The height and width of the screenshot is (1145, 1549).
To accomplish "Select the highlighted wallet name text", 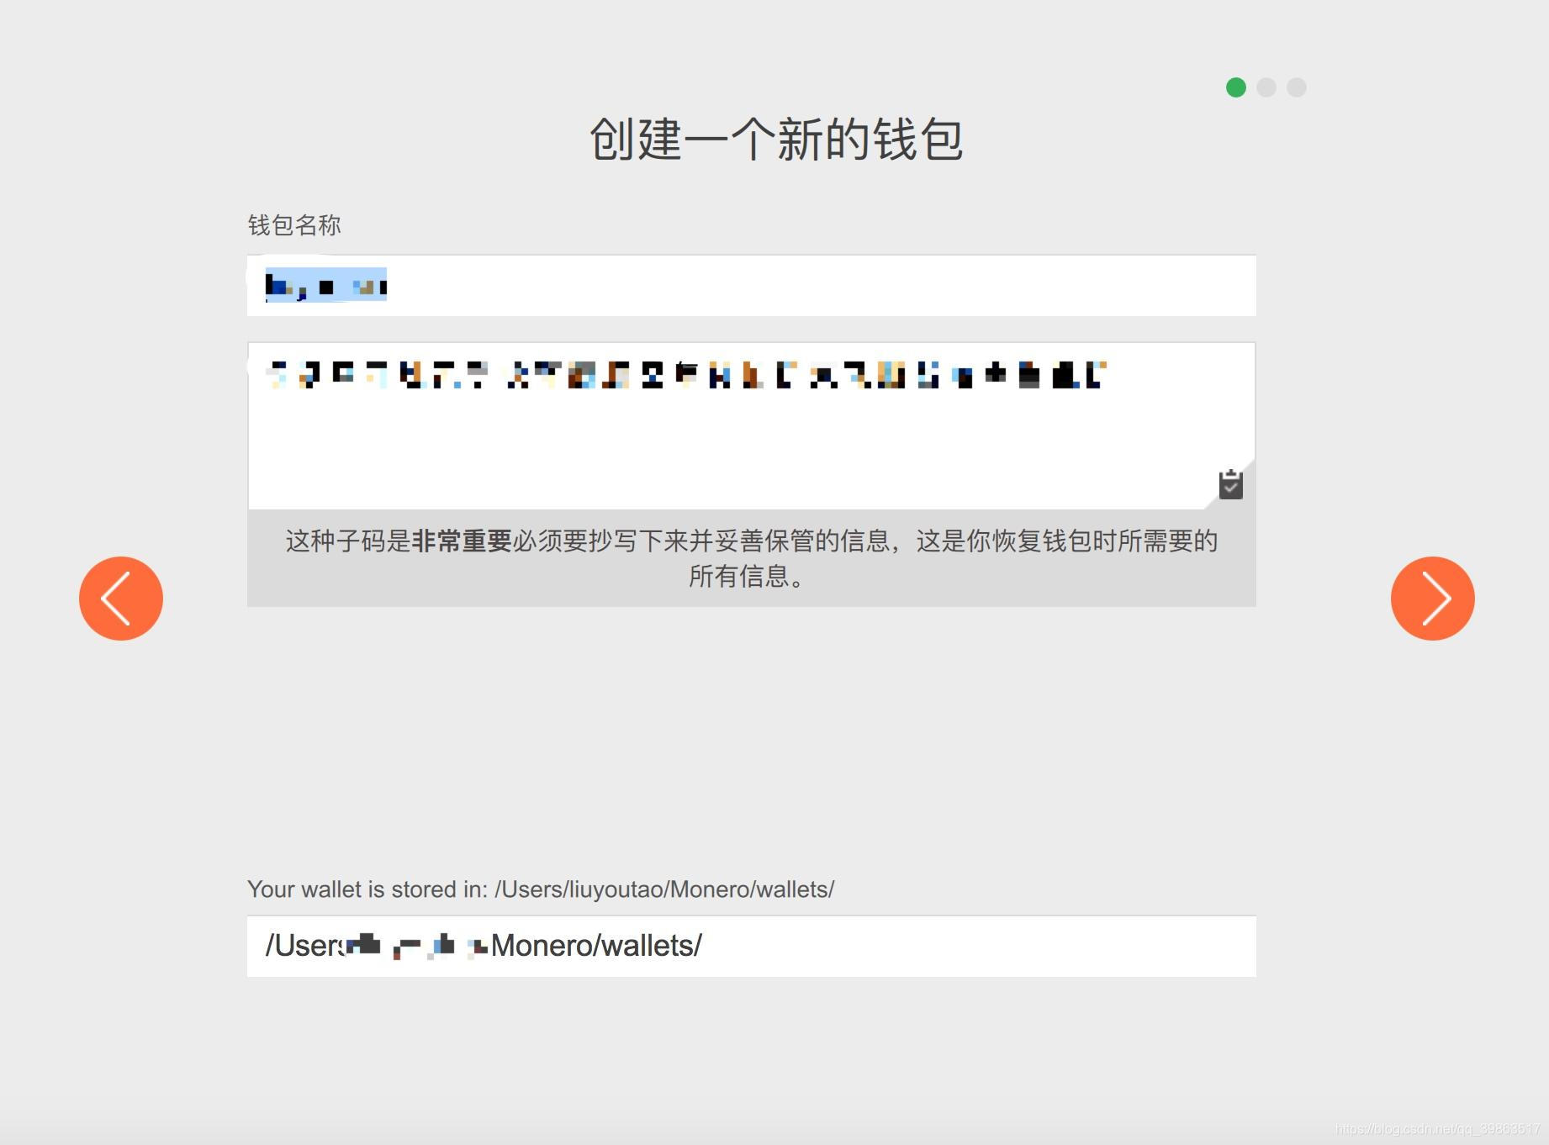I will [324, 285].
